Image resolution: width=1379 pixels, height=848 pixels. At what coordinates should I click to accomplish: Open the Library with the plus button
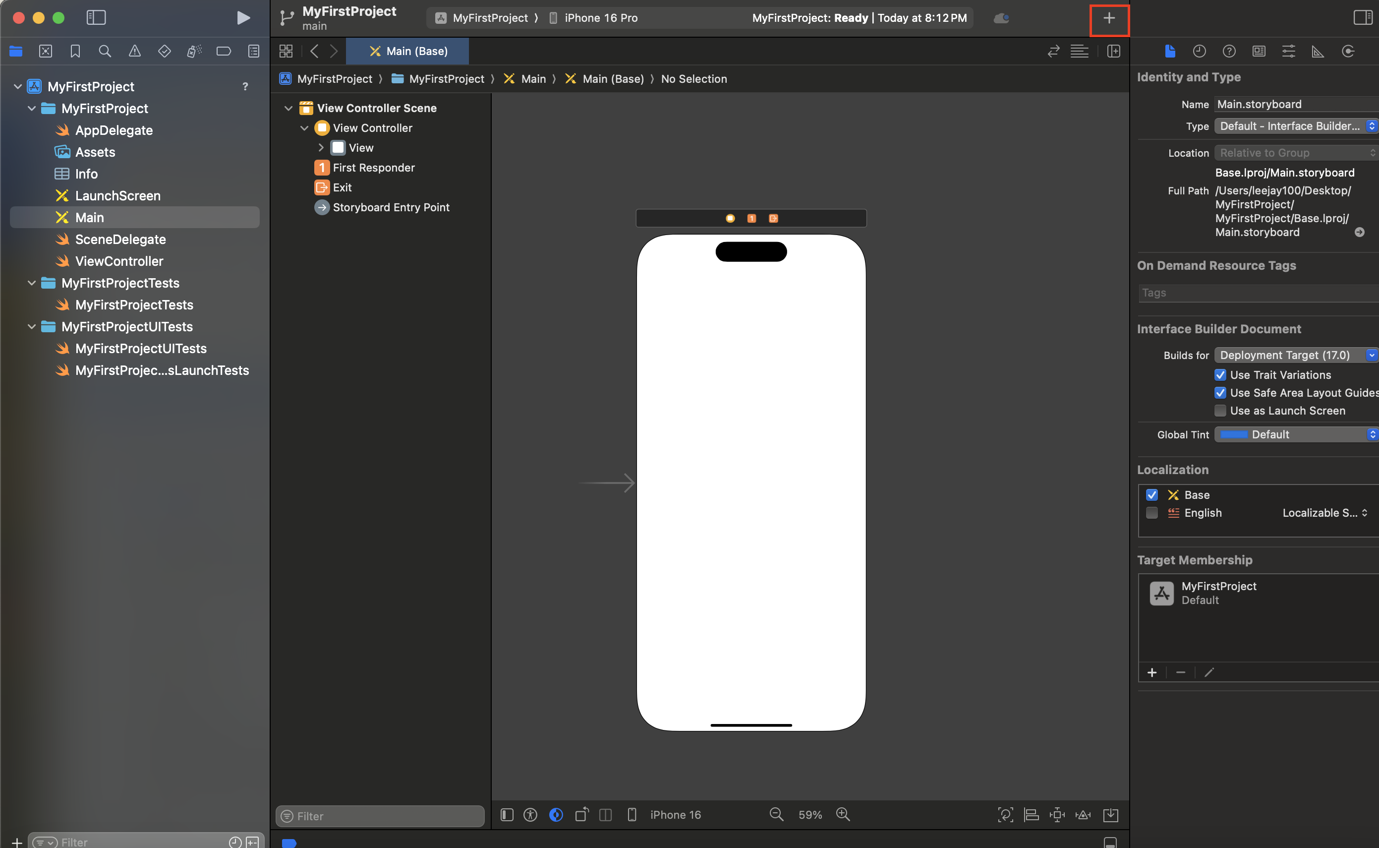[1108, 18]
